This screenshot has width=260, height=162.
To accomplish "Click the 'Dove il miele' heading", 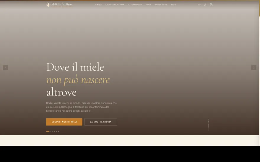I will 75,67.
